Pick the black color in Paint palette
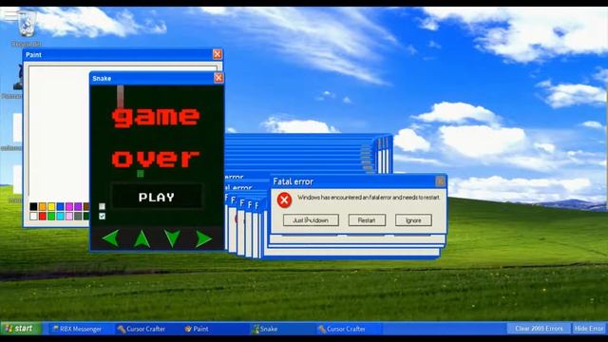This screenshot has width=608, height=342. click(x=34, y=207)
